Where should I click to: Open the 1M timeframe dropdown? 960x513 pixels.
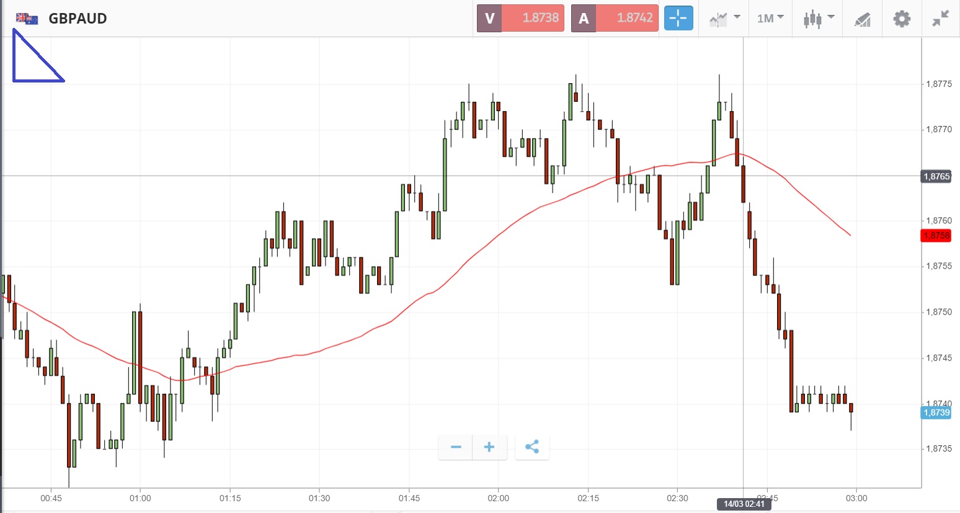pos(770,19)
